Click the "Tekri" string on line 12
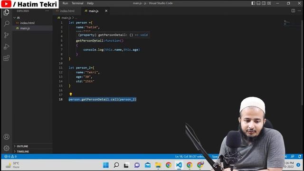The width and height of the screenshot is (304, 171). tap(92, 72)
